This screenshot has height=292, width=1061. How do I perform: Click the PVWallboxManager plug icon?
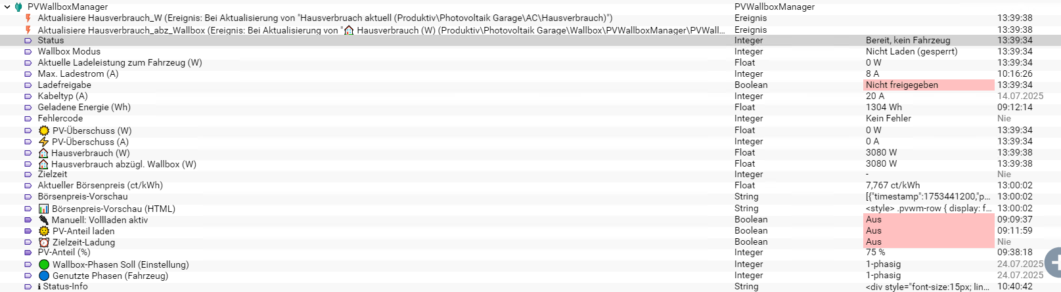click(18, 7)
